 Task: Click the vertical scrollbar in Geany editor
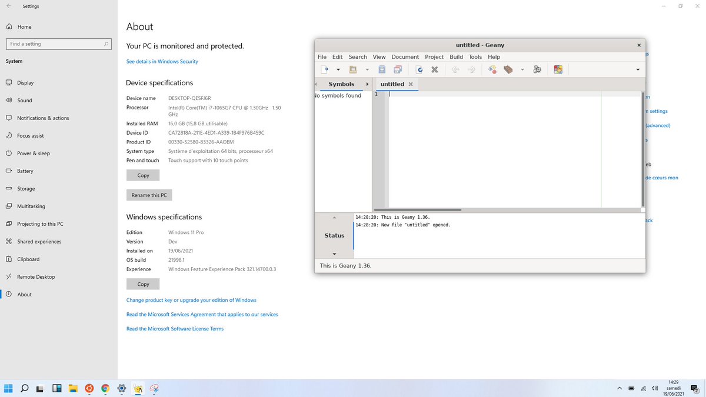pyautogui.click(x=643, y=150)
